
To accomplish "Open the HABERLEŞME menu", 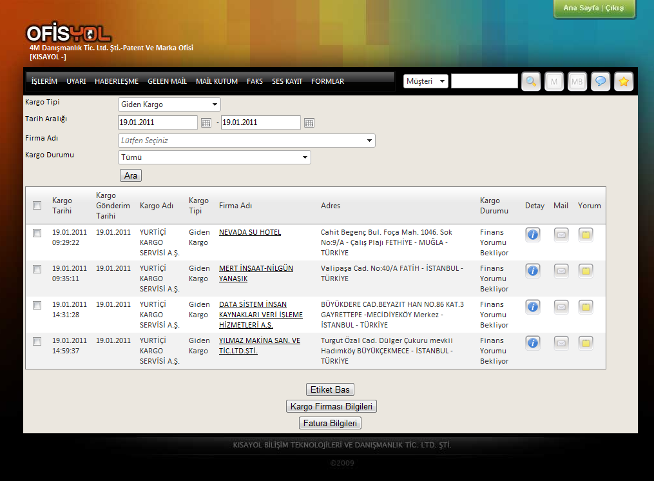I will point(116,81).
